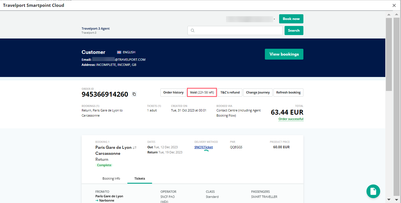The height and width of the screenshot is (203, 401).
Task: Click the Out date Tue, 12 Dec 2023
Action: point(166,147)
